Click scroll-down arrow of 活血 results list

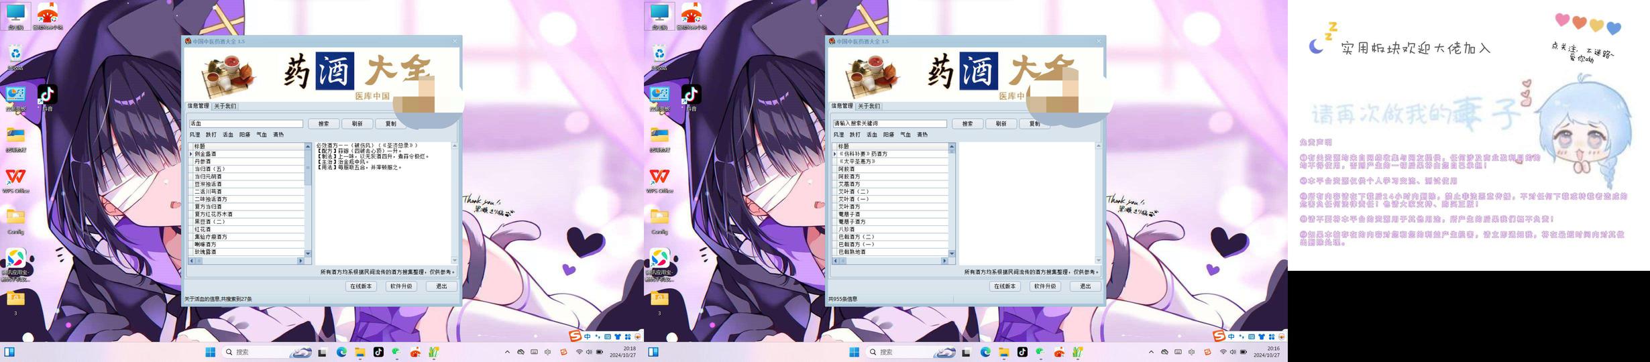tap(308, 253)
